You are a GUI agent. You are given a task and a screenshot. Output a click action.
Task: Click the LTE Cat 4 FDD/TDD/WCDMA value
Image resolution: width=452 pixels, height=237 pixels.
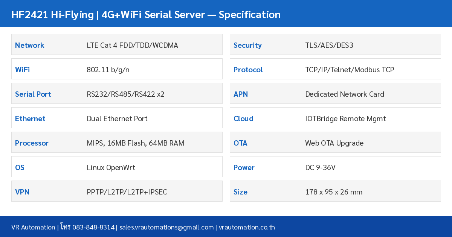133,45
